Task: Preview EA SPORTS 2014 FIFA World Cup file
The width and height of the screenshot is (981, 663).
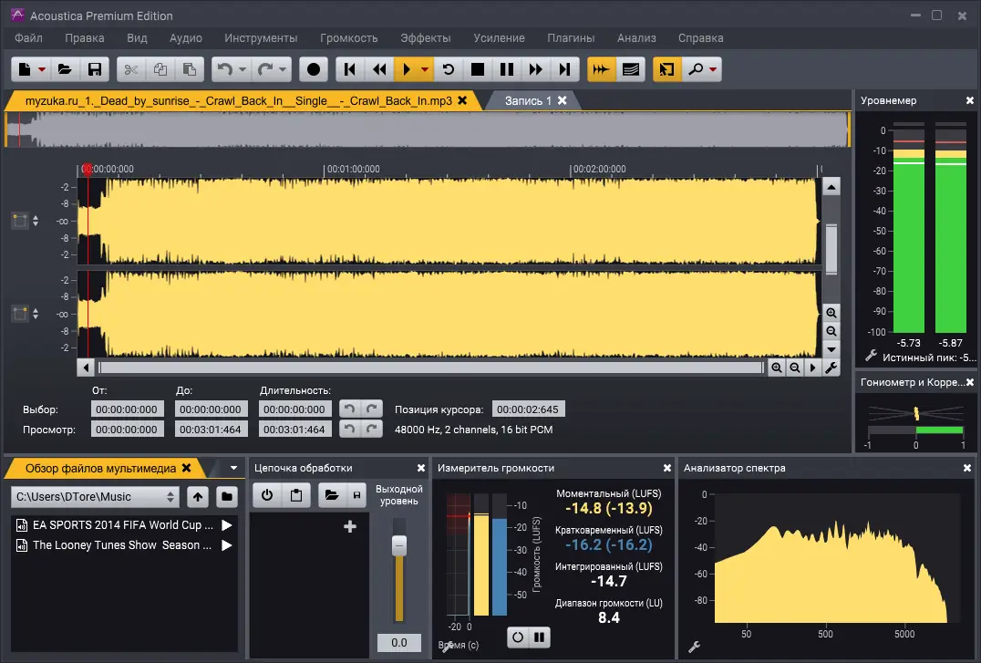Action: click(x=226, y=525)
